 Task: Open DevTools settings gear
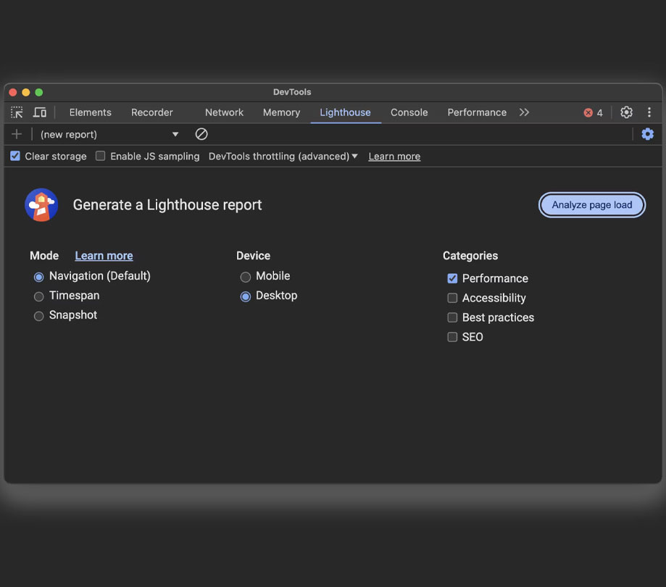click(x=626, y=112)
